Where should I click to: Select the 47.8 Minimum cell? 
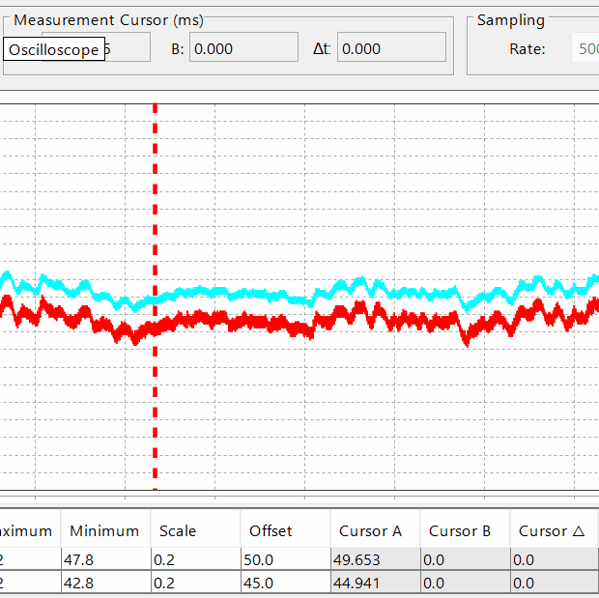point(104,558)
